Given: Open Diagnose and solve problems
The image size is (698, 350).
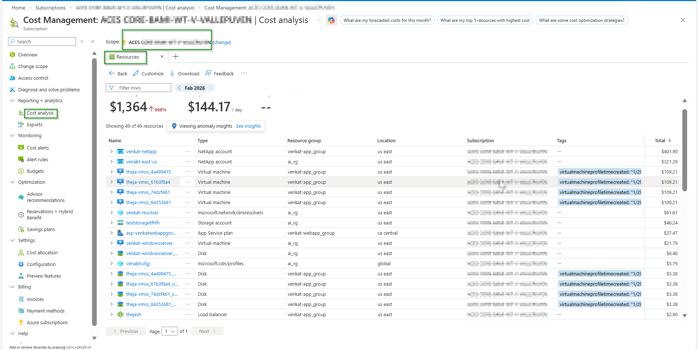Looking at the screenshot, I should click(x=49, y=90).
